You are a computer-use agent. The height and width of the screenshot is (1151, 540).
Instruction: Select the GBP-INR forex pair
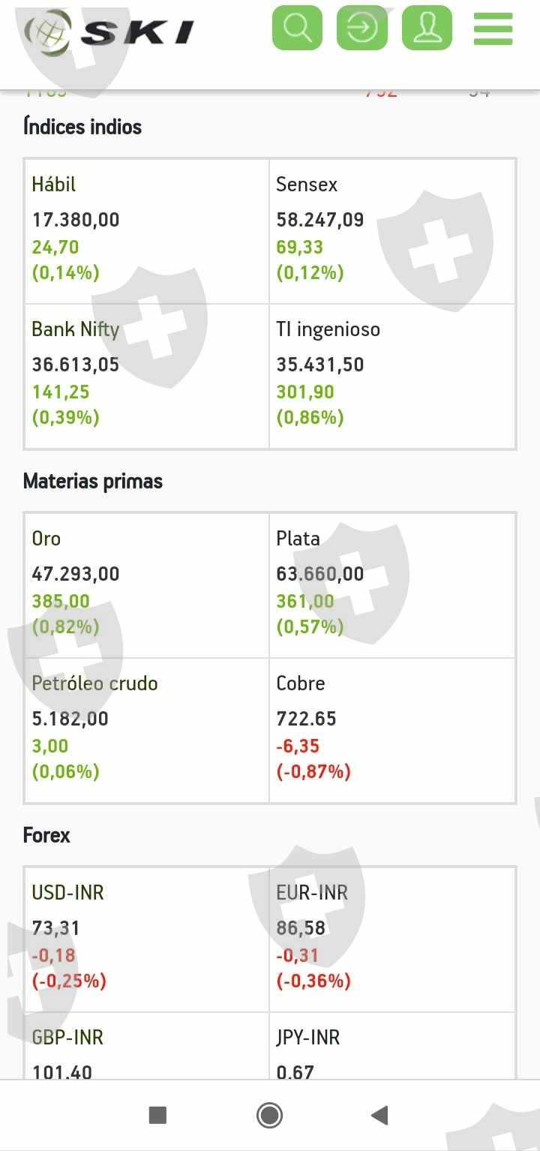coord(147,1050)
